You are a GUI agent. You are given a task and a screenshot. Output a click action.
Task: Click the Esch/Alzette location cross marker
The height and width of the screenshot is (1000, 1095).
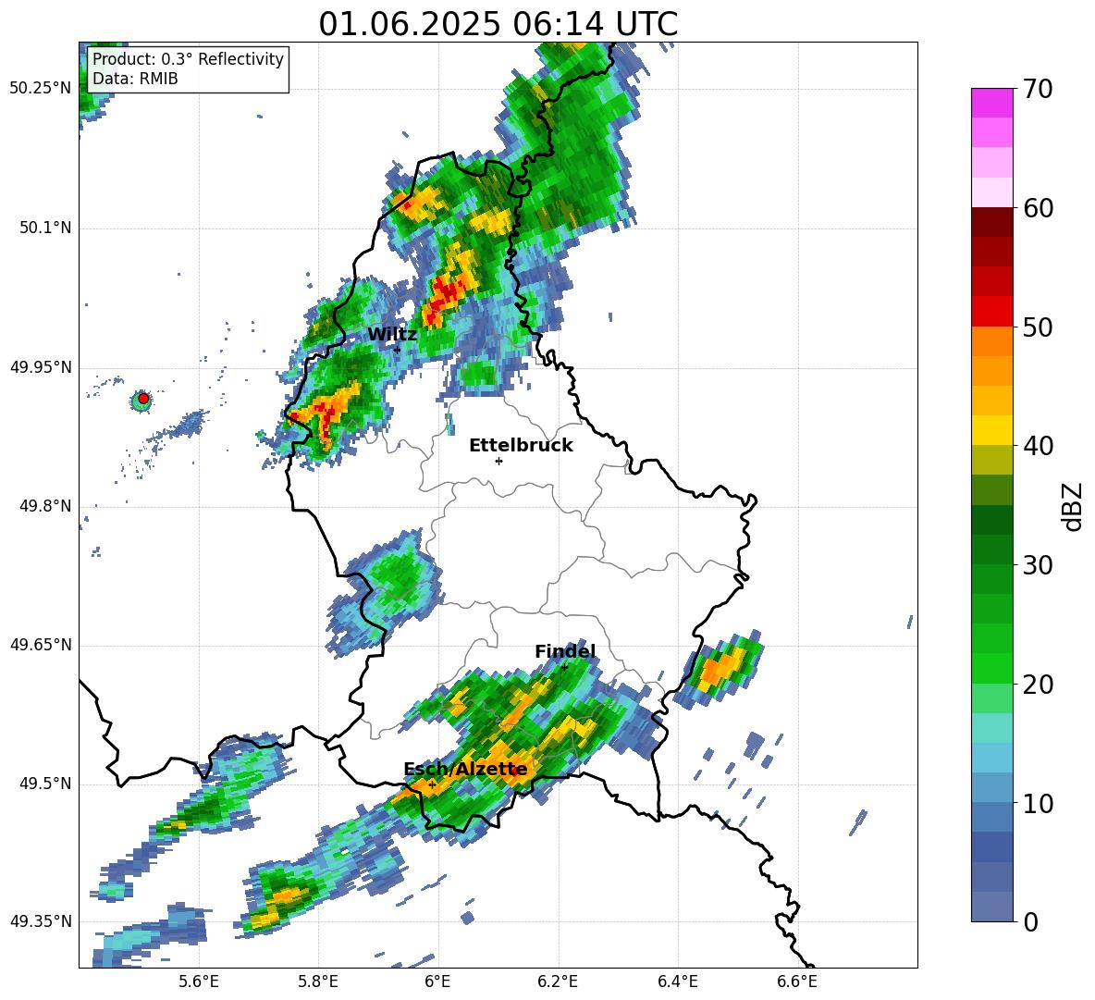(x=432, y=784)
